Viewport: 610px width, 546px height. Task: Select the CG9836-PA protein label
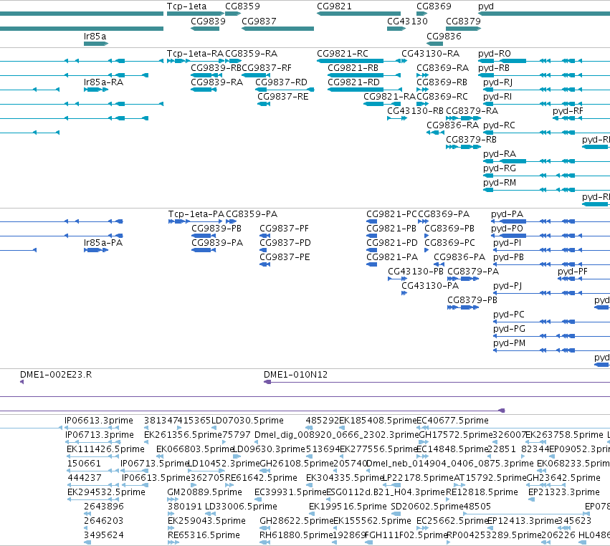459,257
